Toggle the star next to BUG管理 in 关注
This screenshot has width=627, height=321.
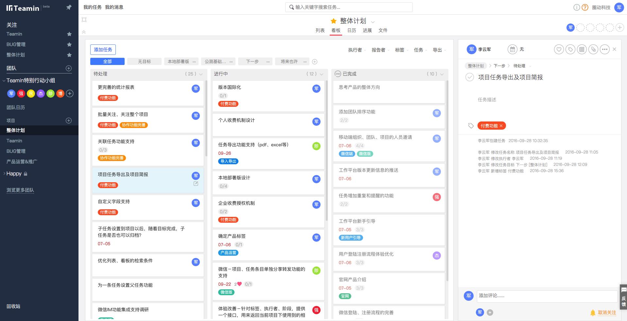click(x=69, y=44)
